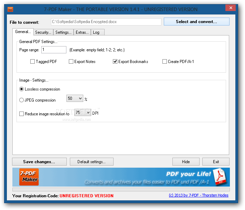Click the 7-PDF Maker title bar icon
Image resolution: width=245 pixels, height=210 pixels.
pyautogui.click(x=10, y=9)
